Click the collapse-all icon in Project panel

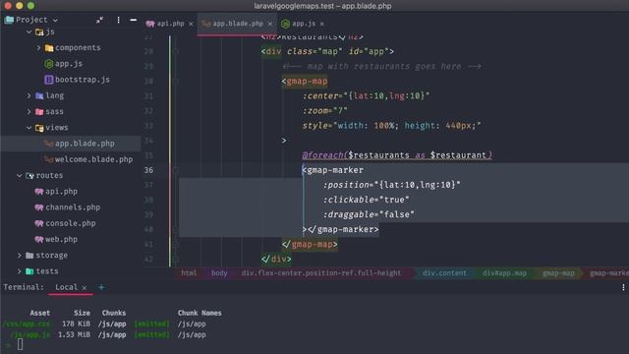coord(99,20)
